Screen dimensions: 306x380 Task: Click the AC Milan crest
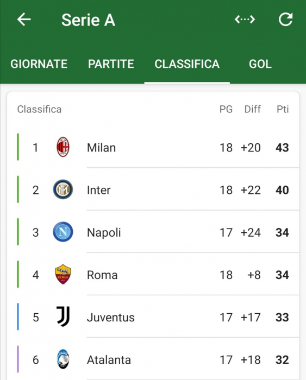point(63,147)
